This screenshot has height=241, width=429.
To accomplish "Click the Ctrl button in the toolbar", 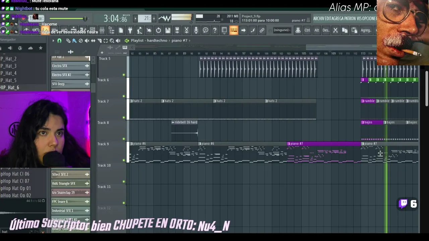I will click(x=307, y=30).
